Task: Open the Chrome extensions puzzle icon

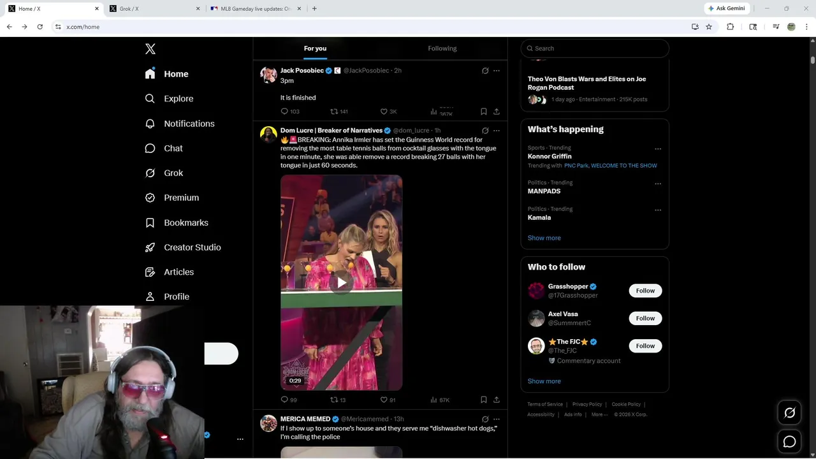Action: click(x=731, y=27)
